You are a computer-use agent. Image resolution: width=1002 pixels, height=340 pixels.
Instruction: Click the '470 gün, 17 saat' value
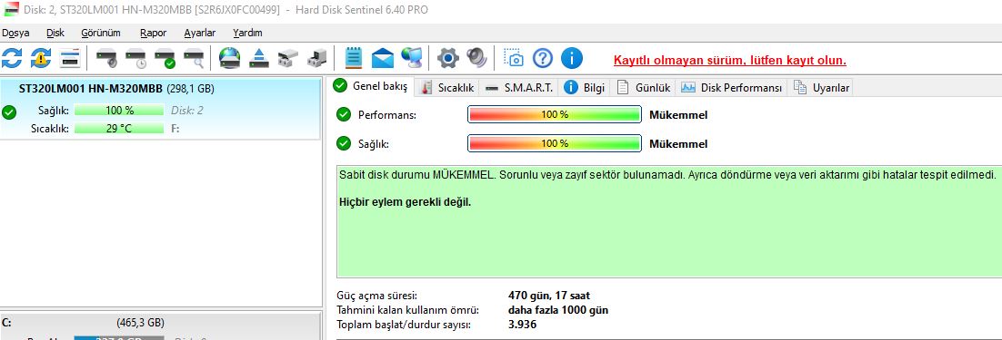(x=549, y=296)
